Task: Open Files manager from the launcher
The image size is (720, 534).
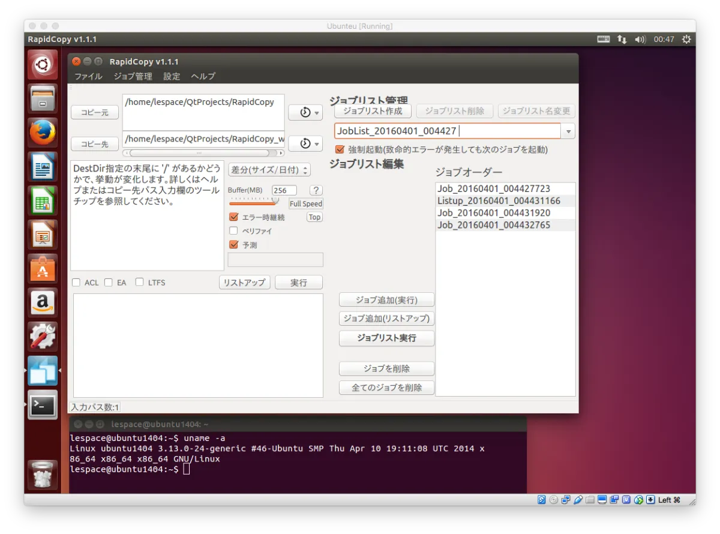Action: [42, 98]
